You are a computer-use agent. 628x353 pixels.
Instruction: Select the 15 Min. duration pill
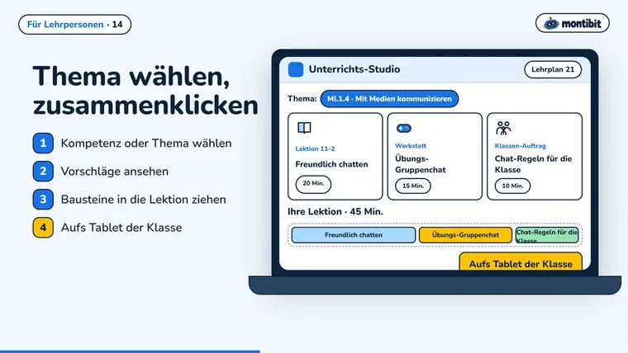[x=413, y=186]
